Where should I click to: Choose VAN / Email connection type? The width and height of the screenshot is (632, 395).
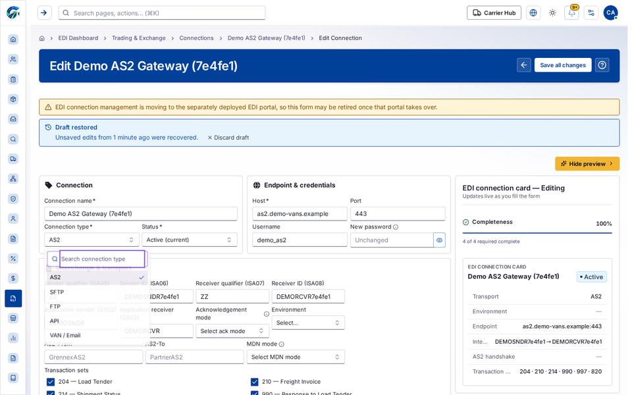click(x=96, y=335)
